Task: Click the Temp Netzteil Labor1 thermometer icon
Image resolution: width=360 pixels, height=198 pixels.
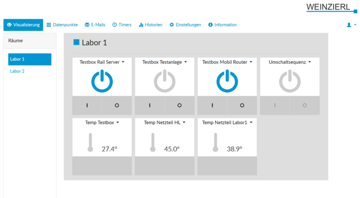Action: click(215, 143)
